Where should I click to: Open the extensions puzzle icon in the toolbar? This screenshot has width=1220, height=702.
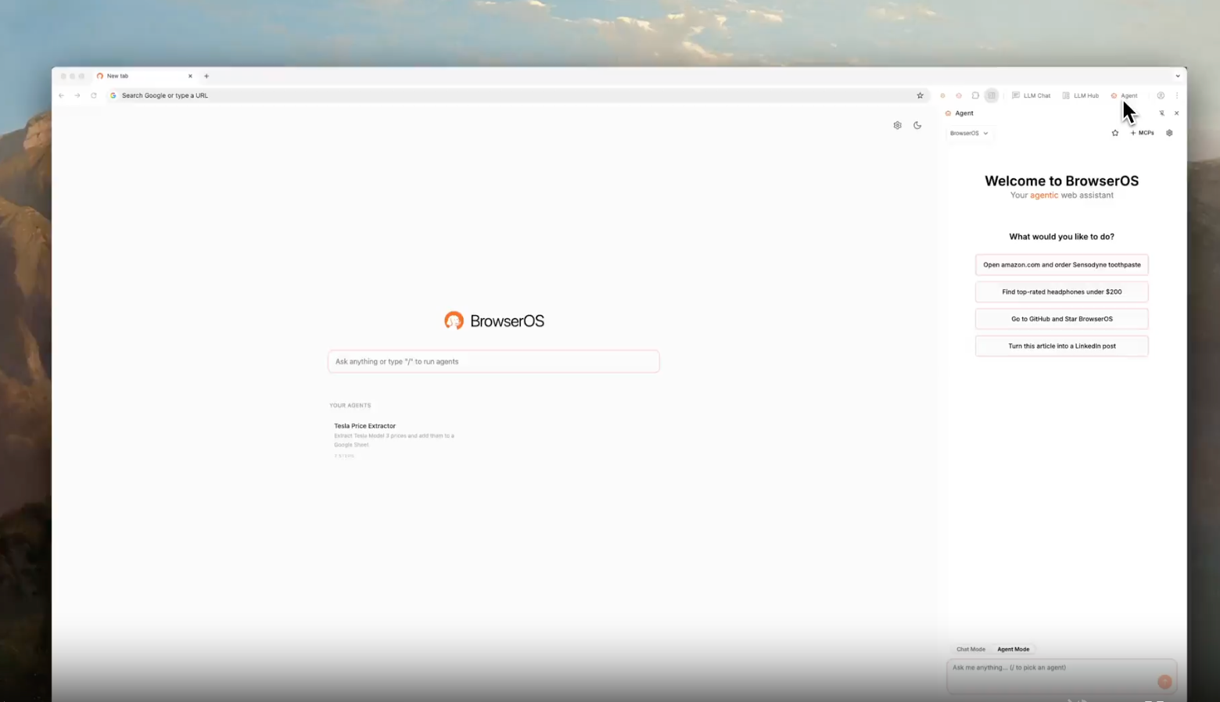(975, 95)
